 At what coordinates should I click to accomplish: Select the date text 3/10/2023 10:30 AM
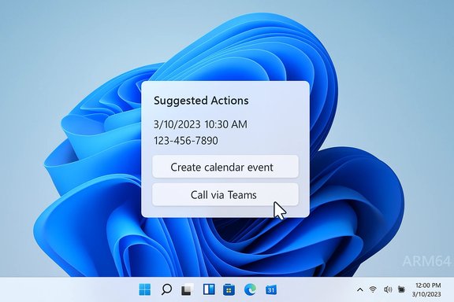click(x=200, y=124)
